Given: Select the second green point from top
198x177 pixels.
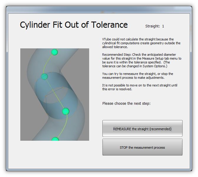Looking at the screenshot, I should tap(44, 77).
